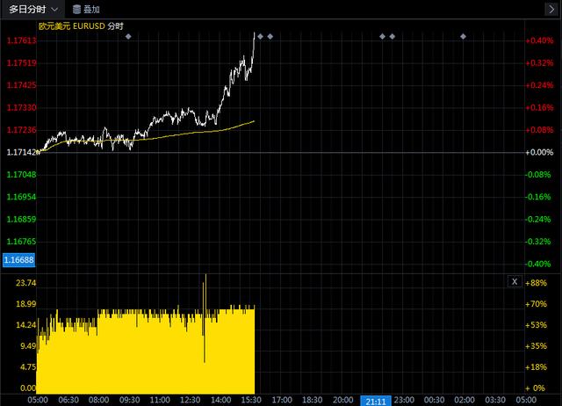Click the highlighted 21:11 time marker
The width and height of the screenshot is (562, 406).
pyautogui.click(x=375, y=400)
